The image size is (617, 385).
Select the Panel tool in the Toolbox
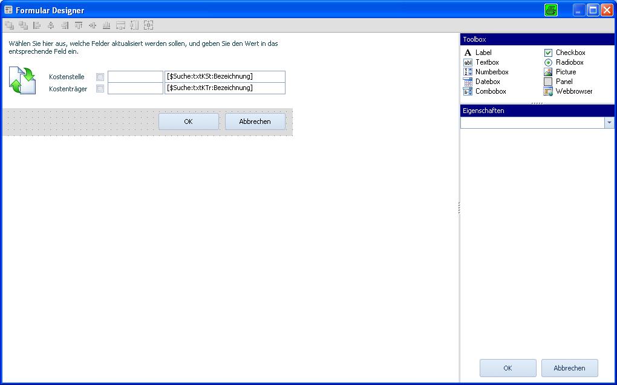pos(558,82)
